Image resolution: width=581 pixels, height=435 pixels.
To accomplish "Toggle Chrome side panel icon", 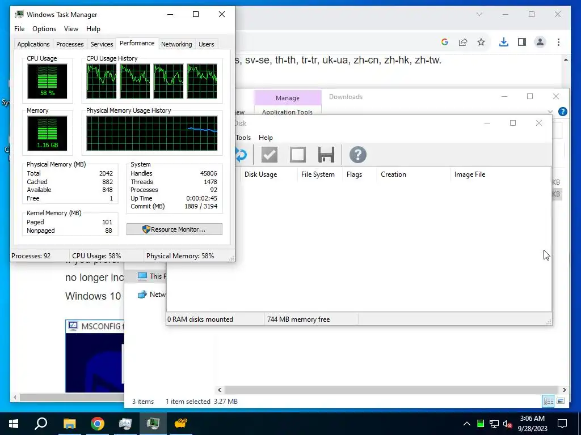I will [522, 42].
